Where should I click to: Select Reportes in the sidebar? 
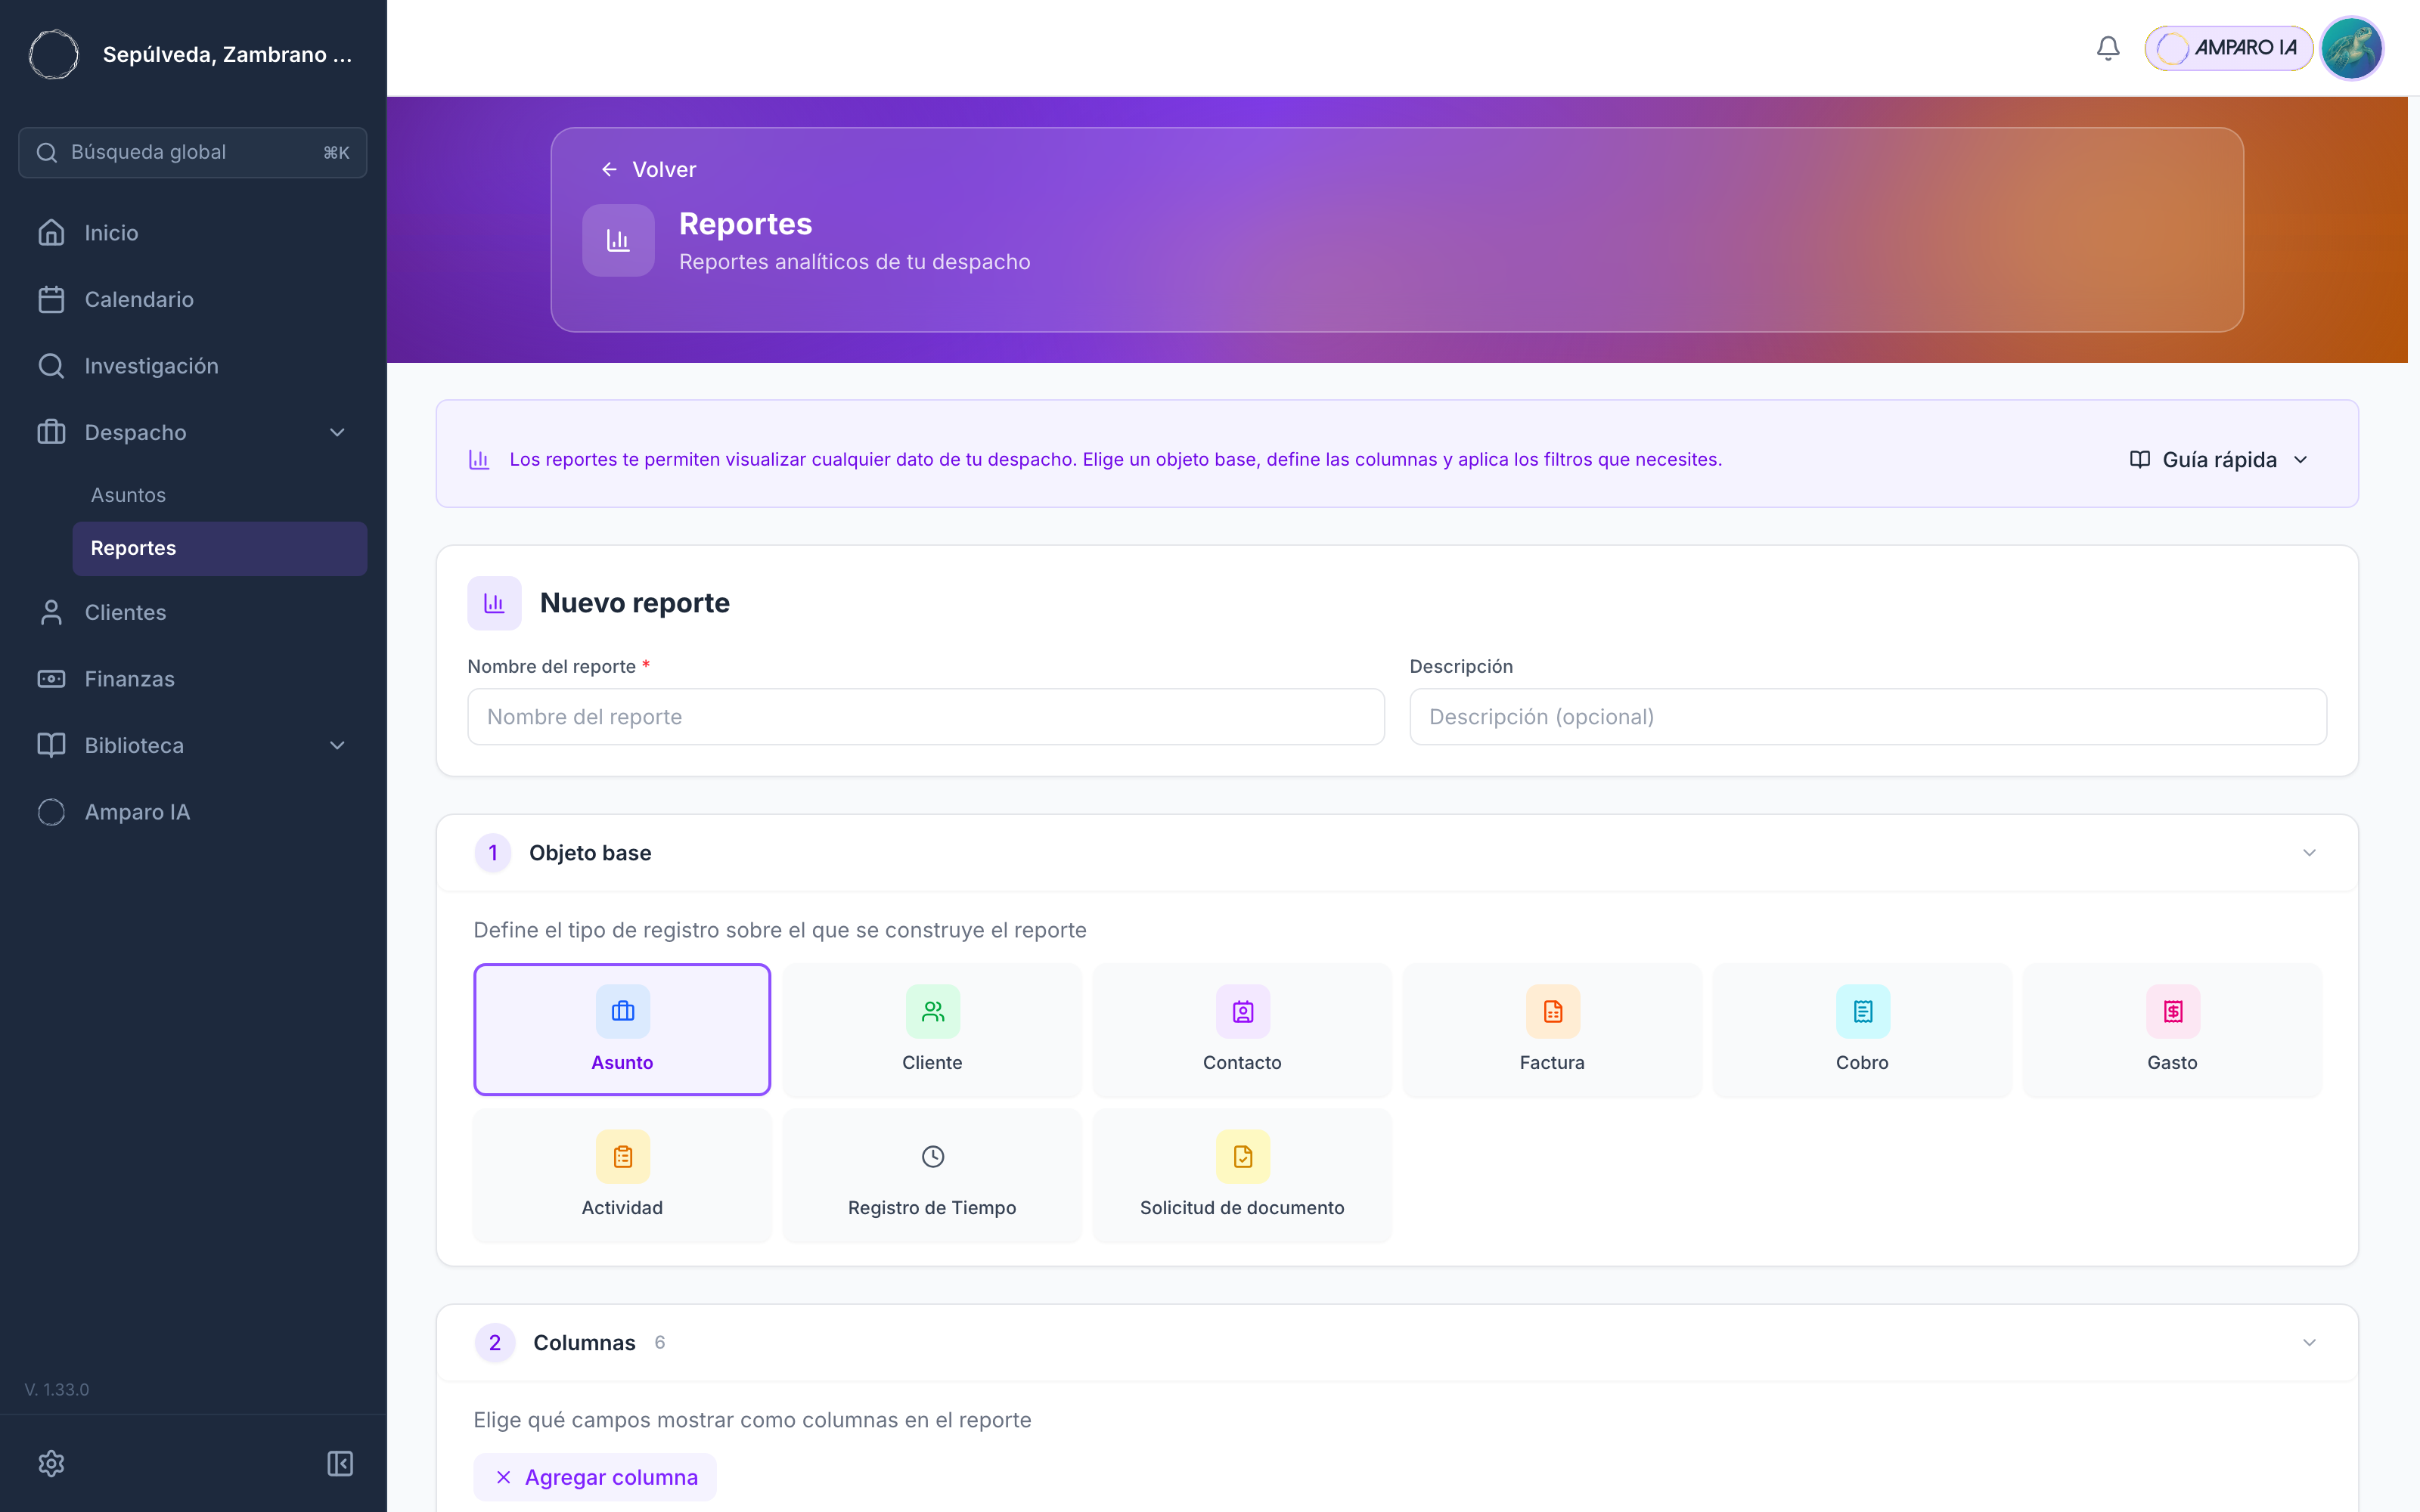click(220, 548)
